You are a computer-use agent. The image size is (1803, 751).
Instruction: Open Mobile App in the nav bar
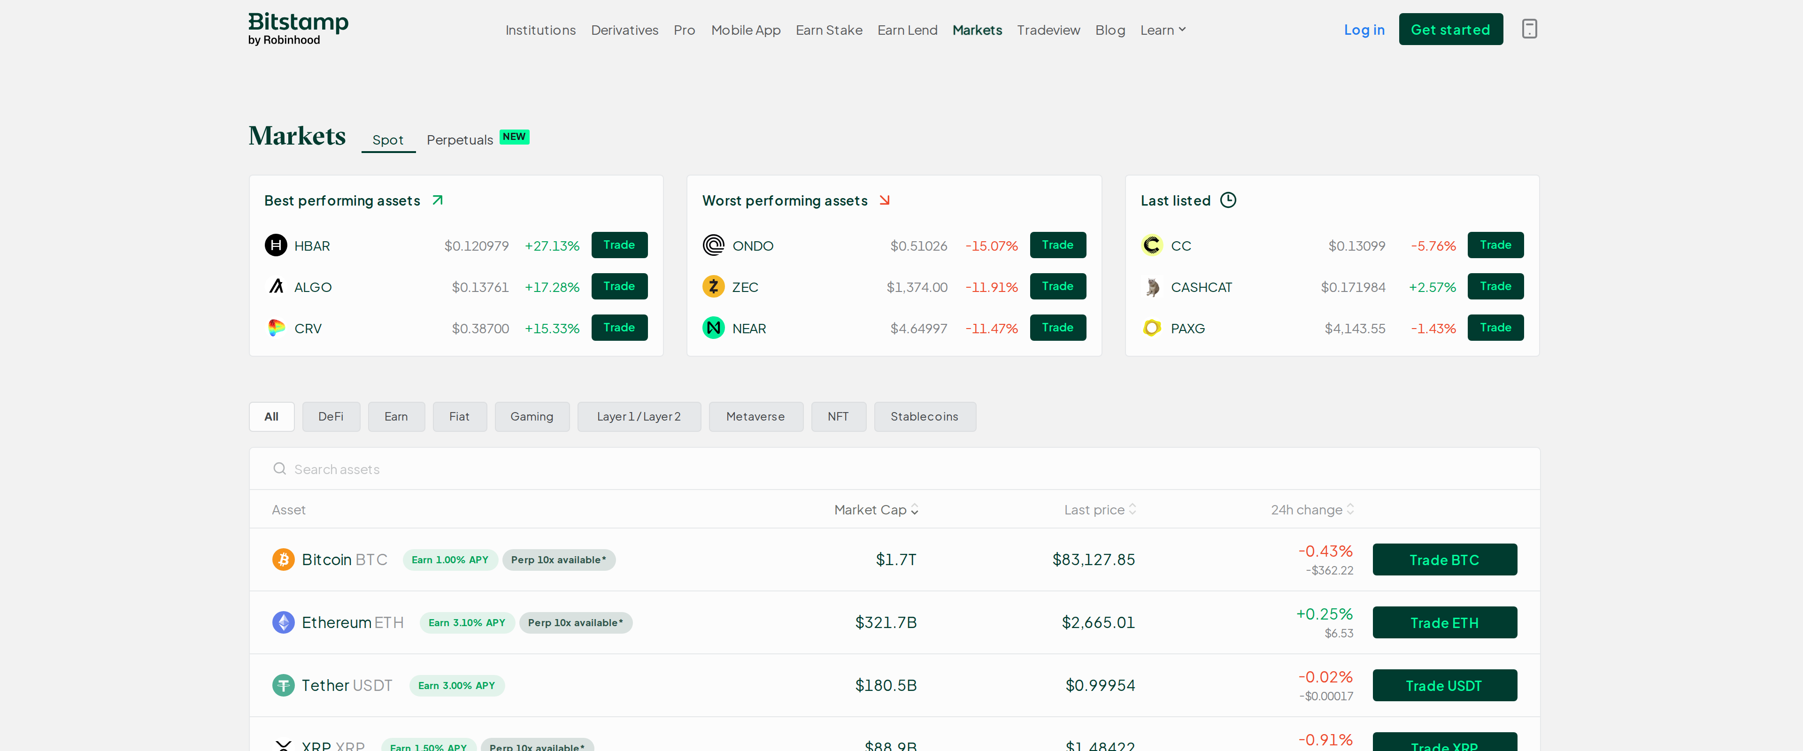click(x=746, y=30)
